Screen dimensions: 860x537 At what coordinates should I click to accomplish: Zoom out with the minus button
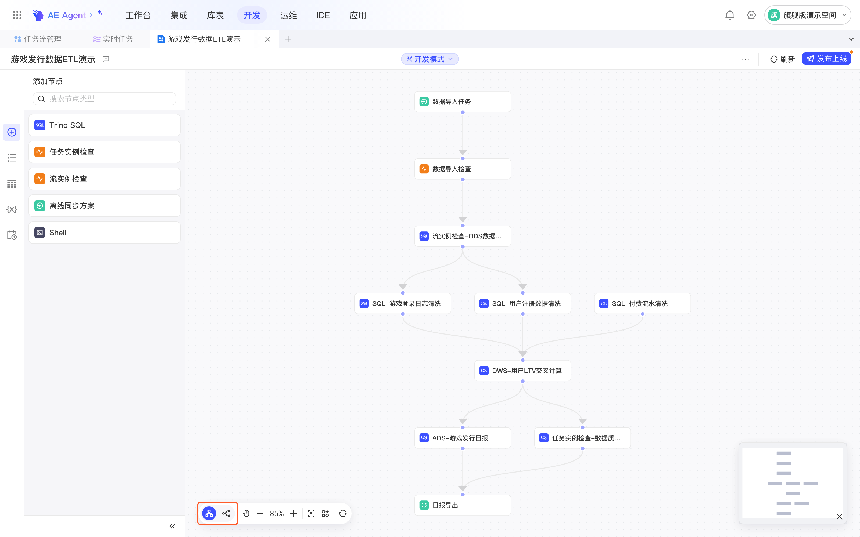pos(260,513)
